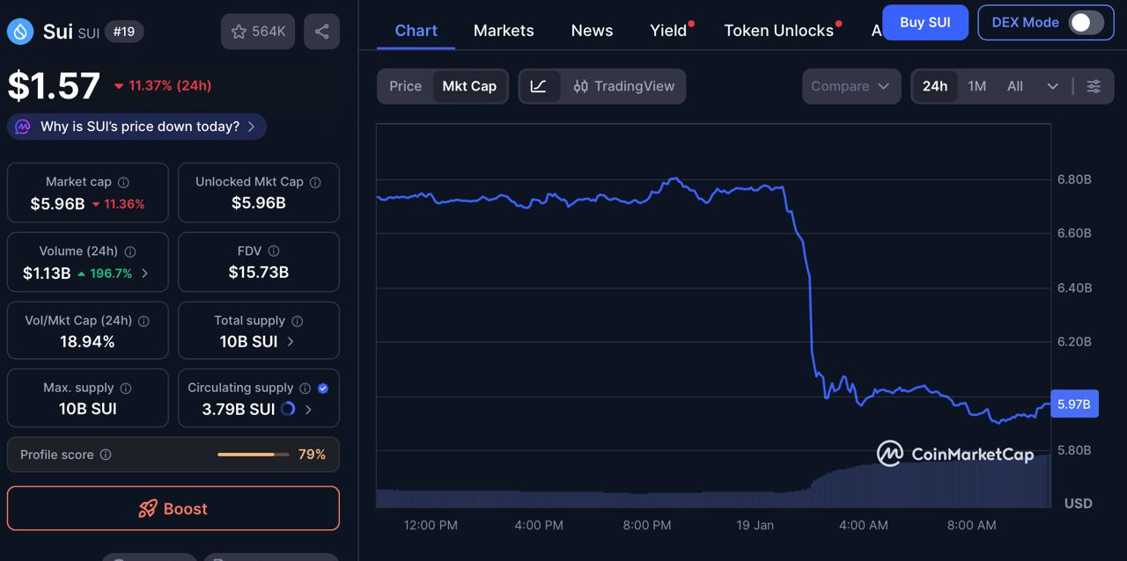The width and height of the screenshot is (1127, 561).
Task: Select the line chart view icon
Action: [x=540, y=86]
